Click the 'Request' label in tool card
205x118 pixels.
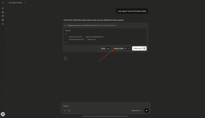(x=68, y=30)
